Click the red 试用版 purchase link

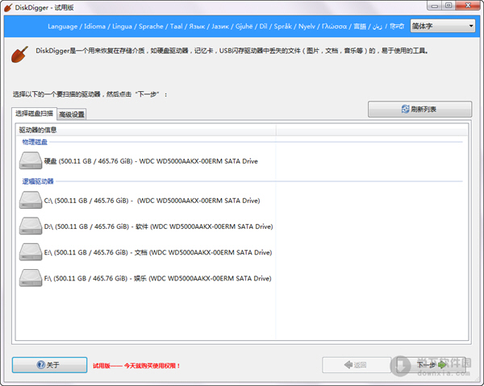pyautogui.click(x=136, y=366)
